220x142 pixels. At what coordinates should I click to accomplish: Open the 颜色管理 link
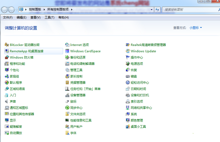tap(137, 120)
